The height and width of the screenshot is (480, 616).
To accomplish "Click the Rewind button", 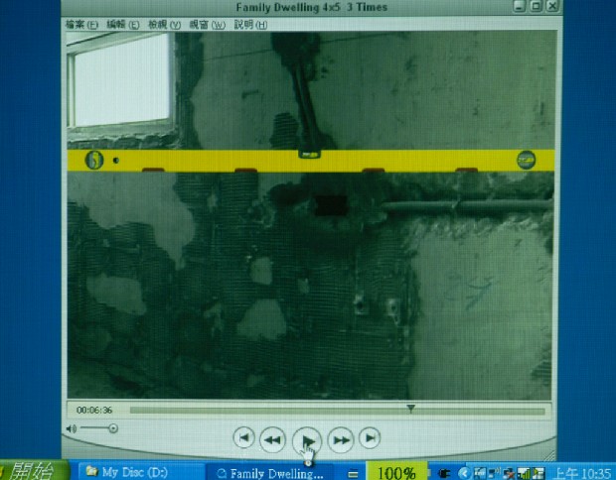I will click(273, 438).
